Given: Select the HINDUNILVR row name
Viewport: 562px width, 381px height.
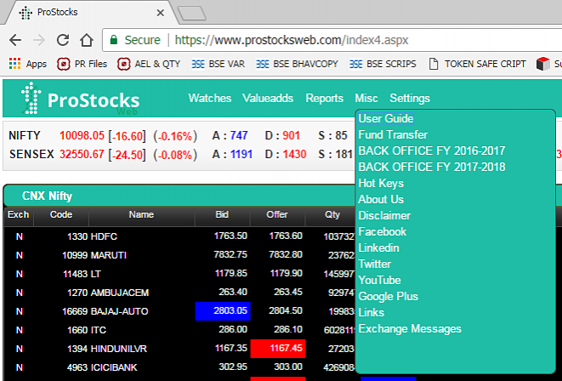Looking at the screenshot, I should (x=119, y=349).
